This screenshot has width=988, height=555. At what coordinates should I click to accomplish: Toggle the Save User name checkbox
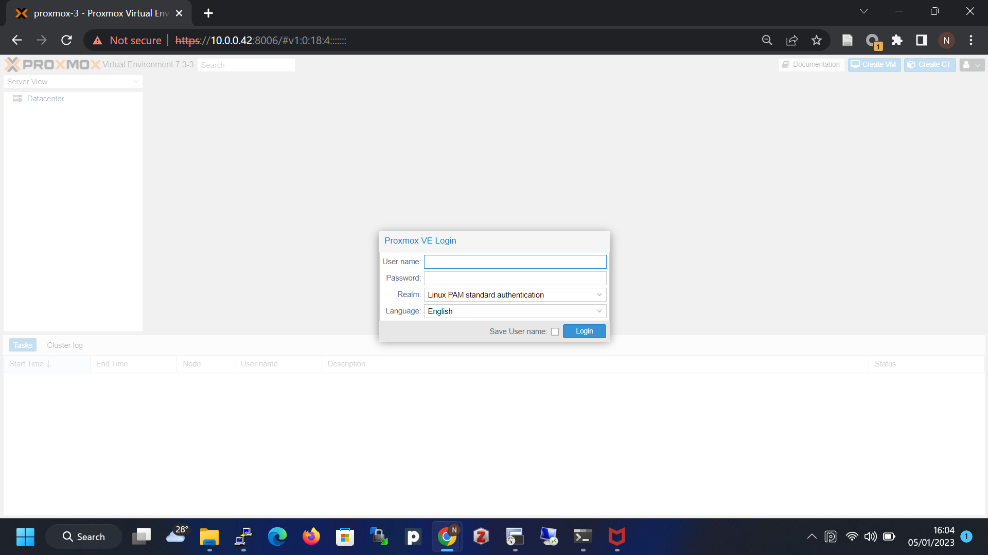point(555,332)
